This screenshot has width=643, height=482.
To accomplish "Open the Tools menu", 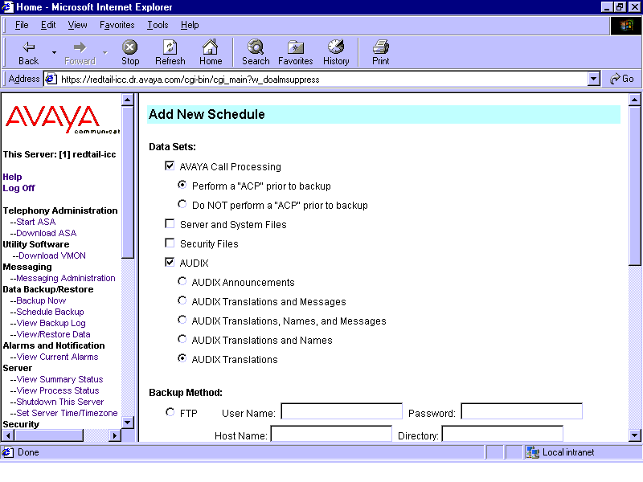I will 158,25.
